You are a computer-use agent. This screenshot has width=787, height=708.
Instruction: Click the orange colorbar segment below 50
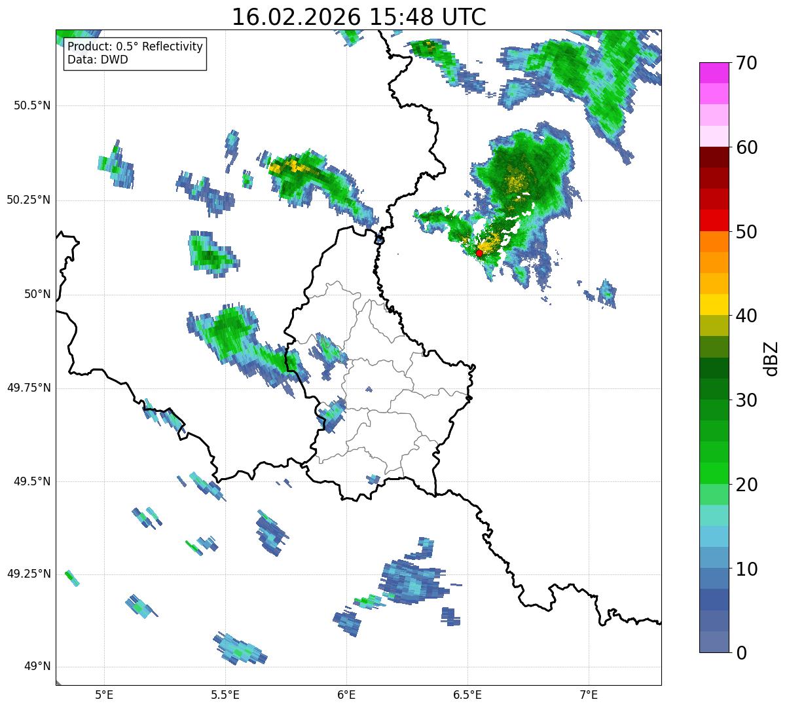(714, 242)
